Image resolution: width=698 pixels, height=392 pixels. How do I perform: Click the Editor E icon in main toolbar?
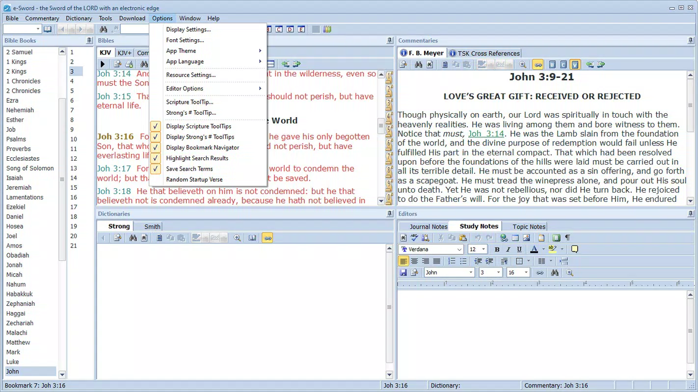(301, 29)
